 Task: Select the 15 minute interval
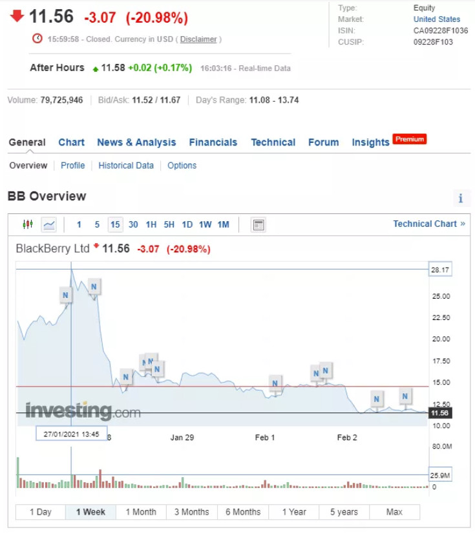click(115, 224)
